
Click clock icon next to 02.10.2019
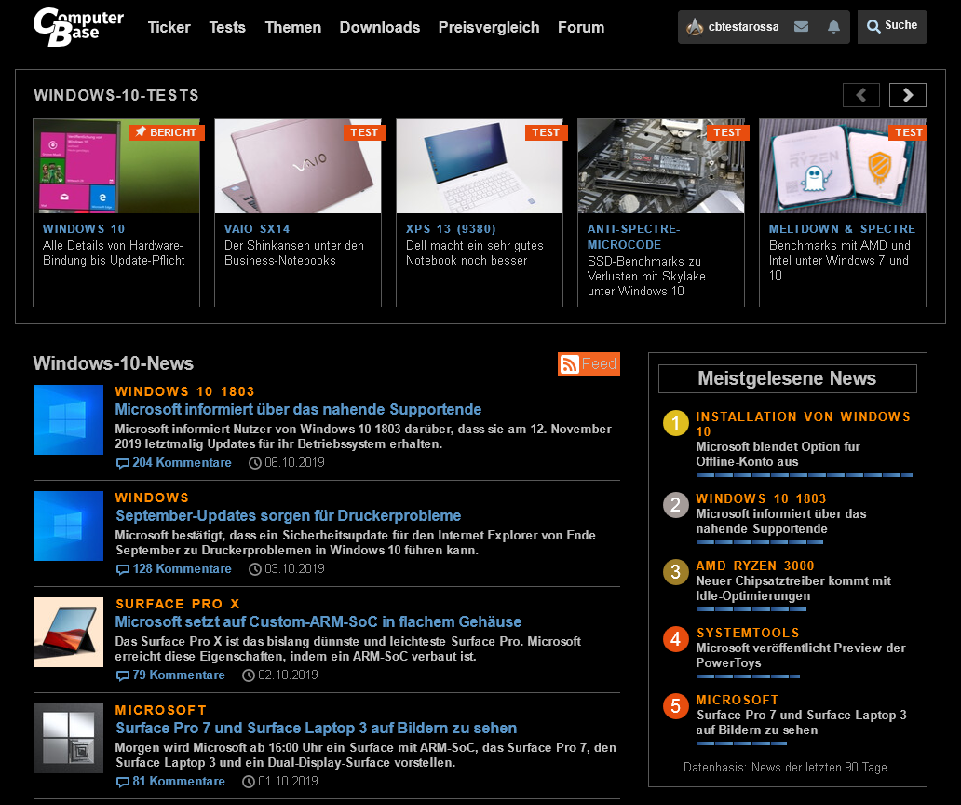point(249,675)
